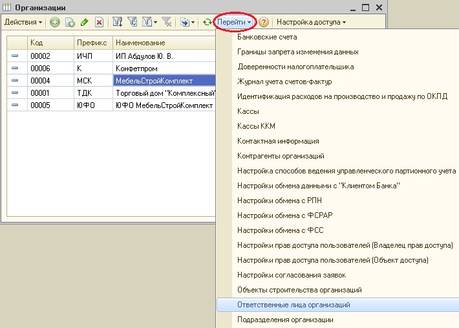
Task: Click row marker icon for code 00002
Action: [x=15, y=56]
